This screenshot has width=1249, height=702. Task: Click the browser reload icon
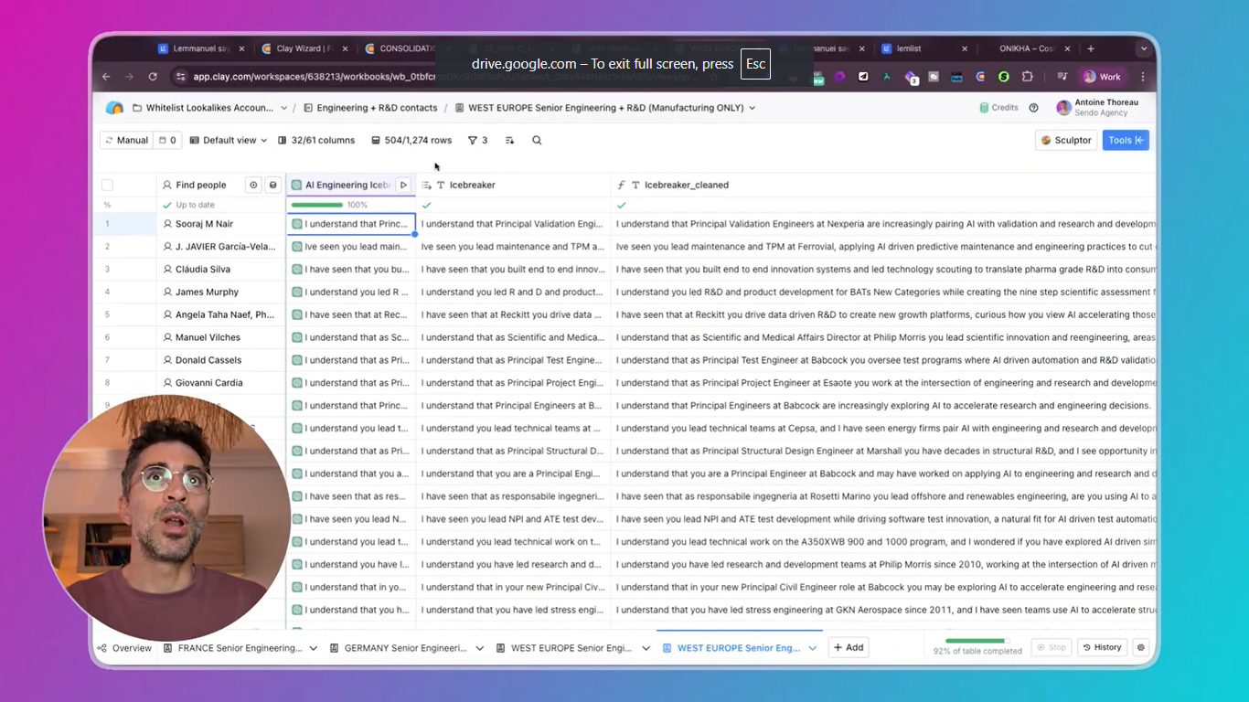click(153, 77)
